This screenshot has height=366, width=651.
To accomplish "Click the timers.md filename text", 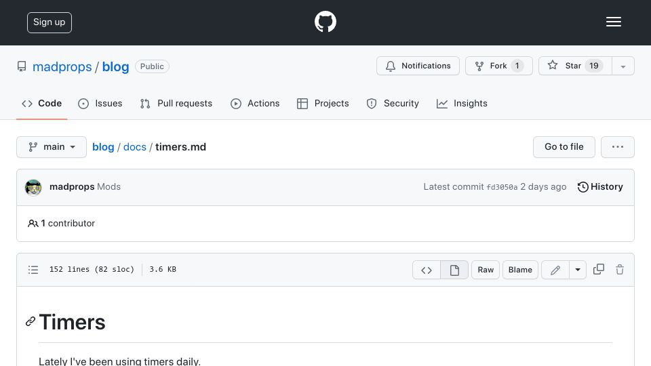I will pos(180,147).
